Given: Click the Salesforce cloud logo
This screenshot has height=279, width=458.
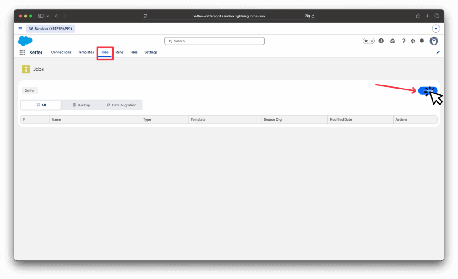Looking at the screenshot, I should coord(25,41).
